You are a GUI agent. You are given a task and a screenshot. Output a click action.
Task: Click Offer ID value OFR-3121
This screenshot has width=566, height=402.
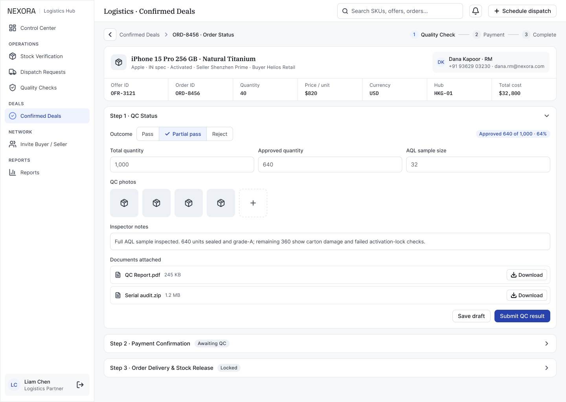[x=123, y=93]
